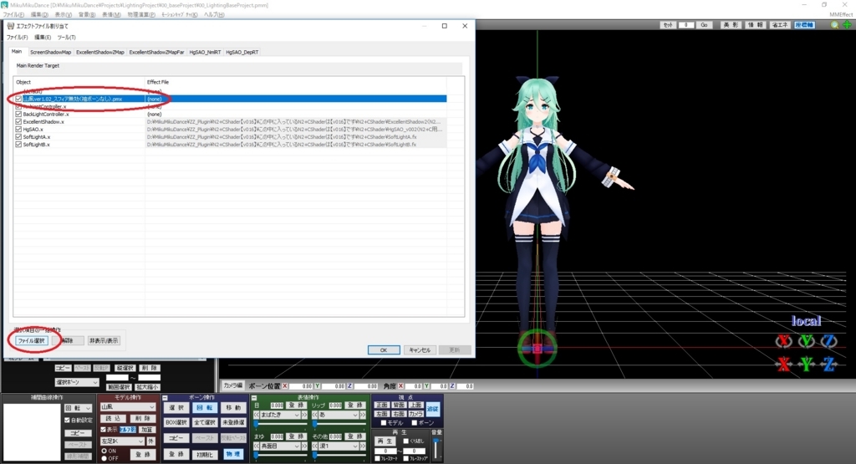Open the 山風 model selection dropdown
The height and width of the screenshot is (464, 856).
coord(128,407)
